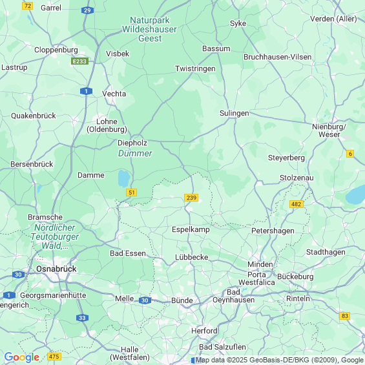Select the Dümmer lake label

pyautogui.click(x=135, y=153)
